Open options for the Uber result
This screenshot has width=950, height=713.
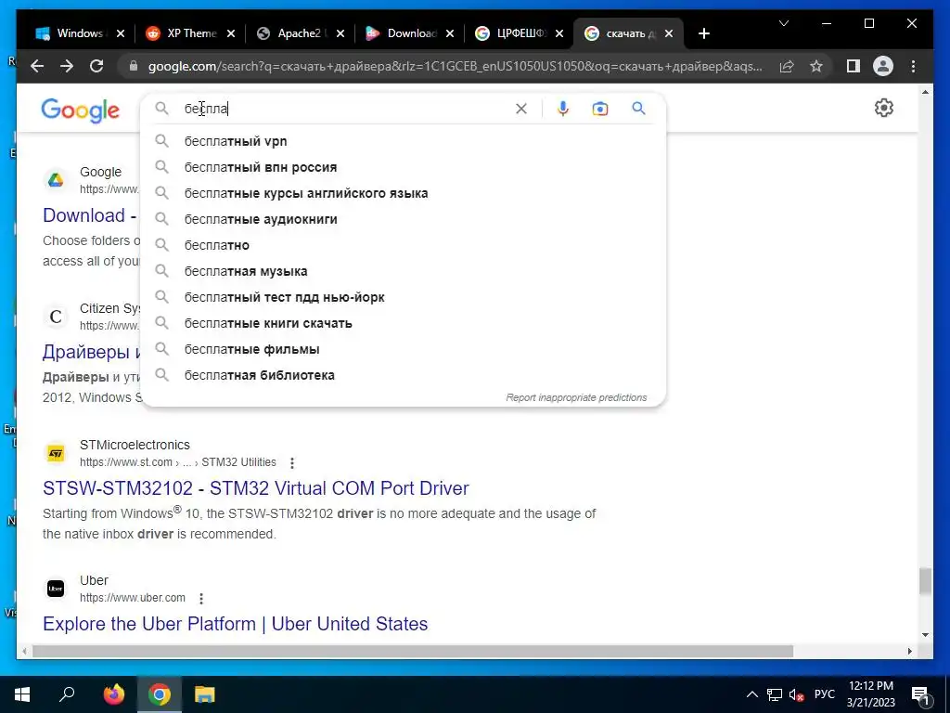[201, 599]
